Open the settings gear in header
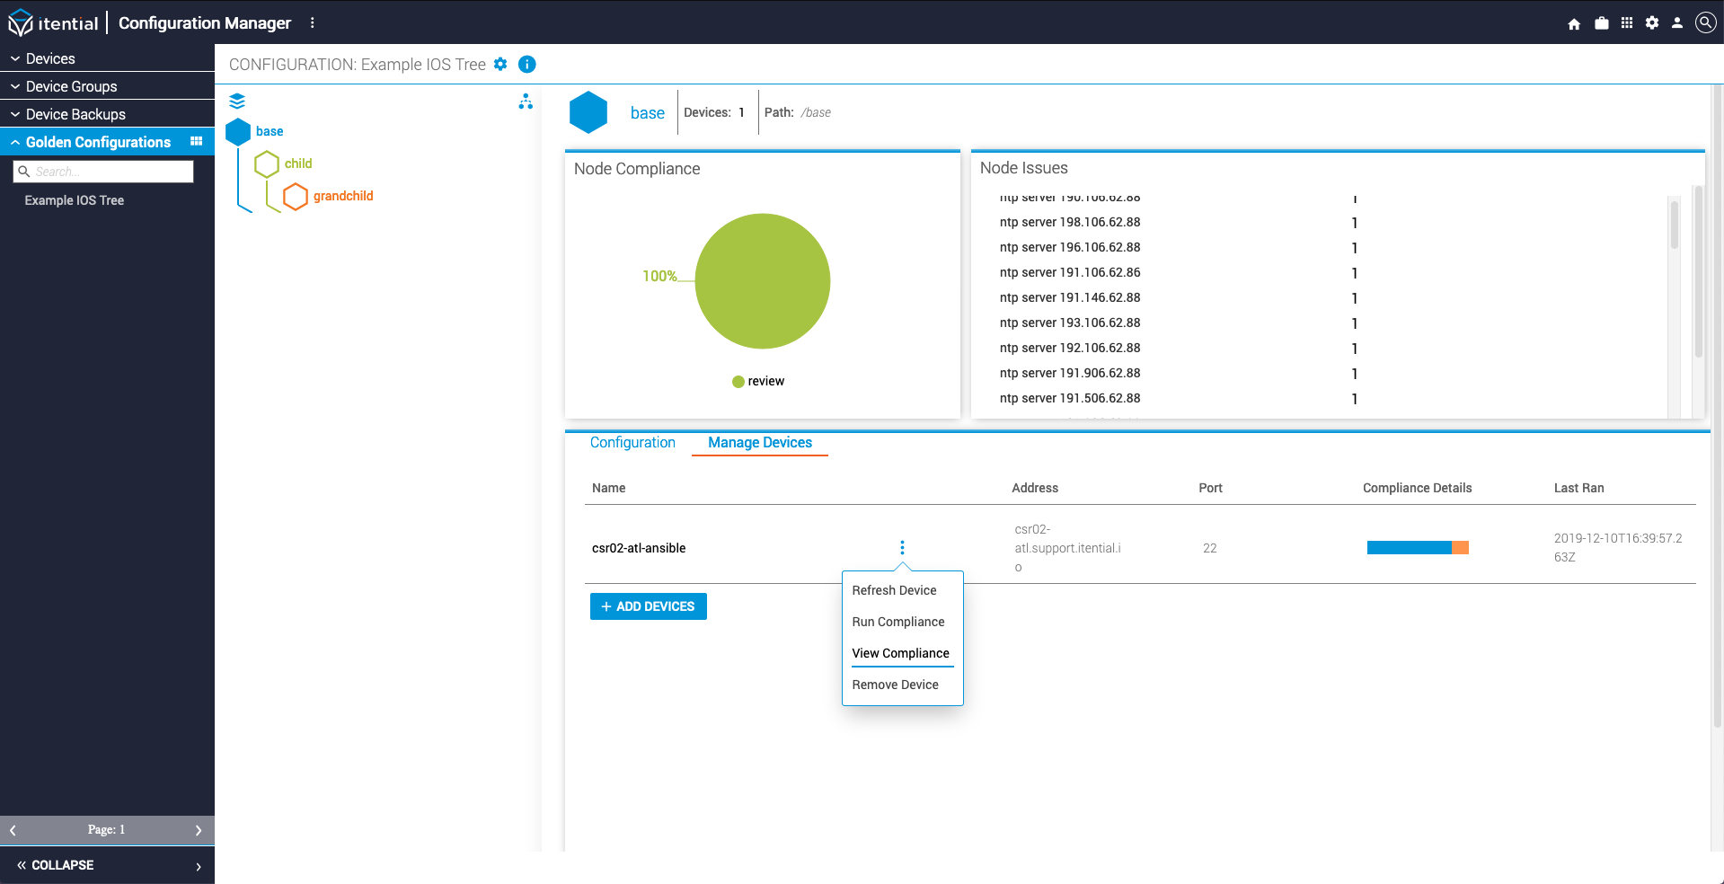Viewport: 1724px width, 884px height. (x=1652, y=22)
